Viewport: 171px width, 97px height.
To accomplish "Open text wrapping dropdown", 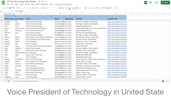I will coord(94,8).
